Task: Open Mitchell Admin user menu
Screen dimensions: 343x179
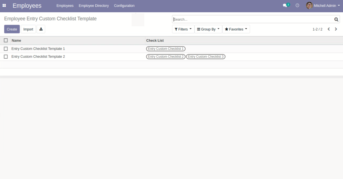Action: click(x=323, y=6)
